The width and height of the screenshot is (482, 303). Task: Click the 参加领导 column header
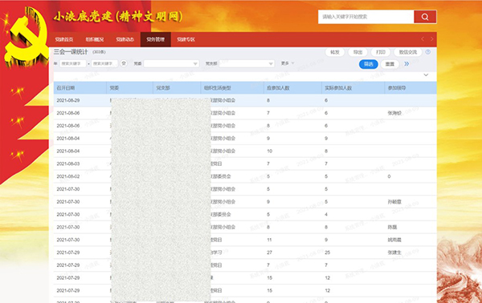(411, 88)
